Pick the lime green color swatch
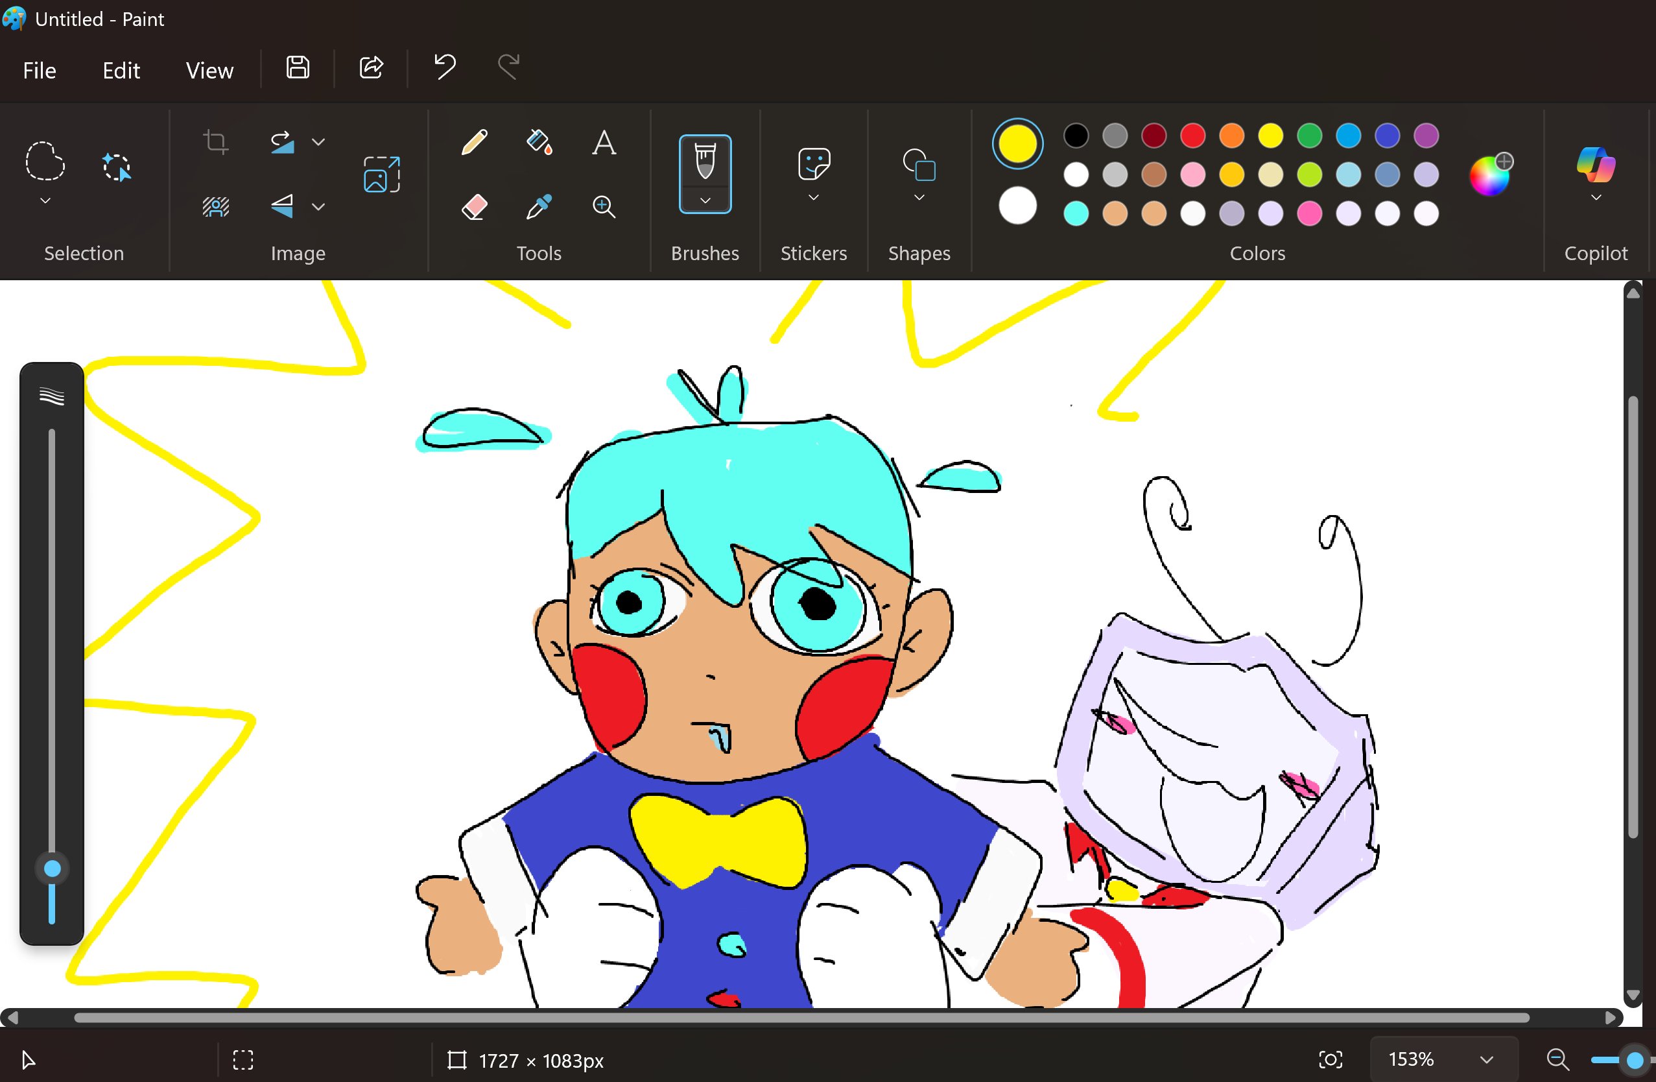Viewport: 1656px width, 1082px height. 1310,174
